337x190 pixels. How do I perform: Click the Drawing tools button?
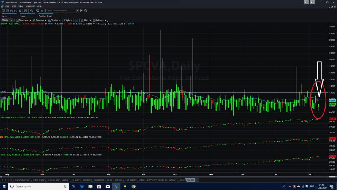[38, 20]
